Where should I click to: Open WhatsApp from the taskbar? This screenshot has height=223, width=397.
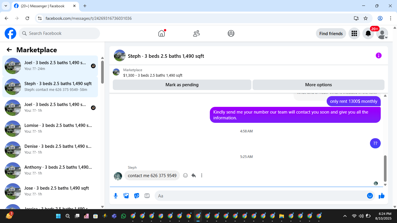(x=124, y=216)
